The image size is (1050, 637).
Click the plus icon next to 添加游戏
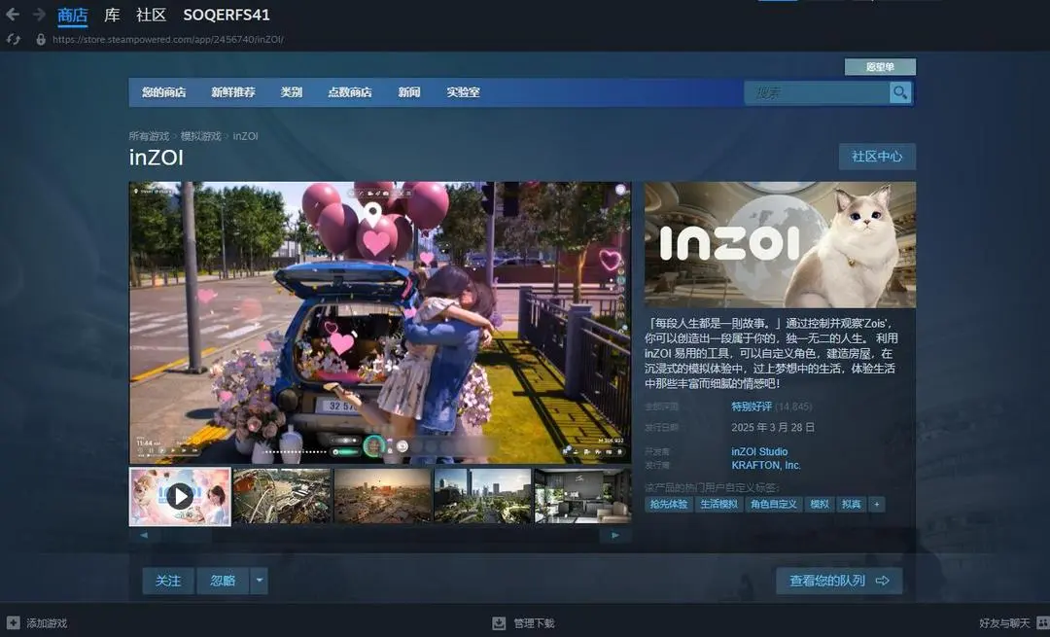click(14, 623)
